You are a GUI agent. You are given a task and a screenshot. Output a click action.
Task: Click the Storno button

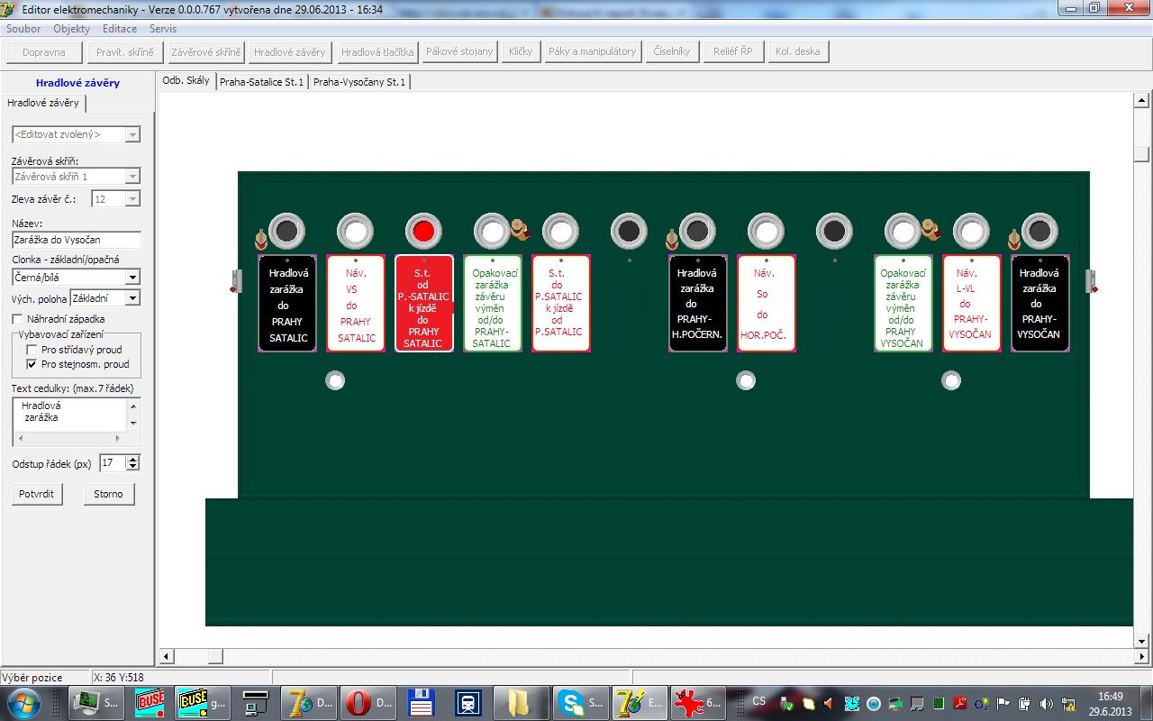tap(108, 494)
